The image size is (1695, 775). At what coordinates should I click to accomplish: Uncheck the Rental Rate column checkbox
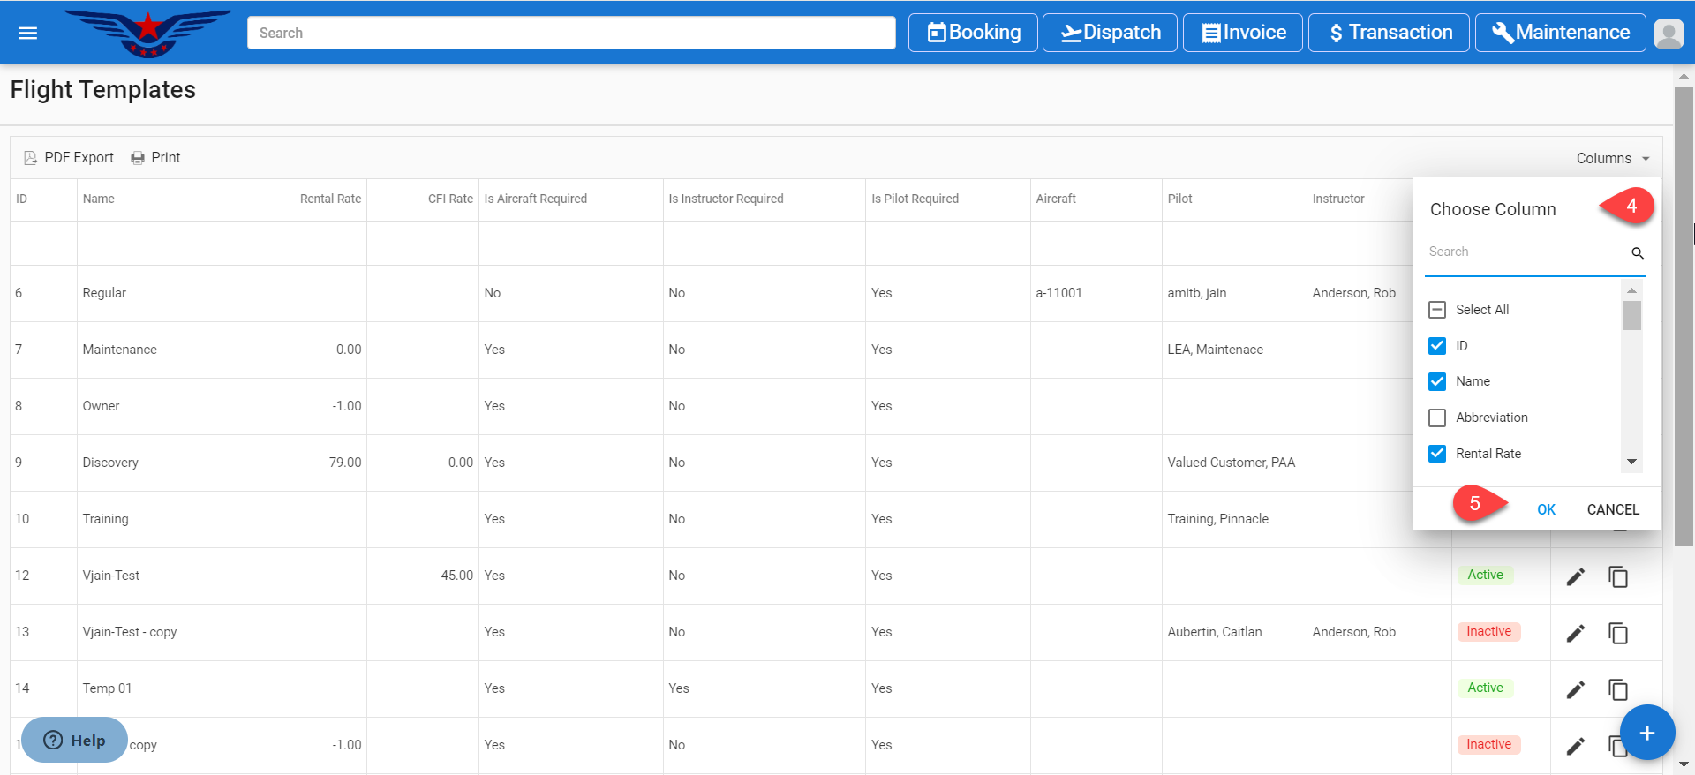[x=1437, y=454]
